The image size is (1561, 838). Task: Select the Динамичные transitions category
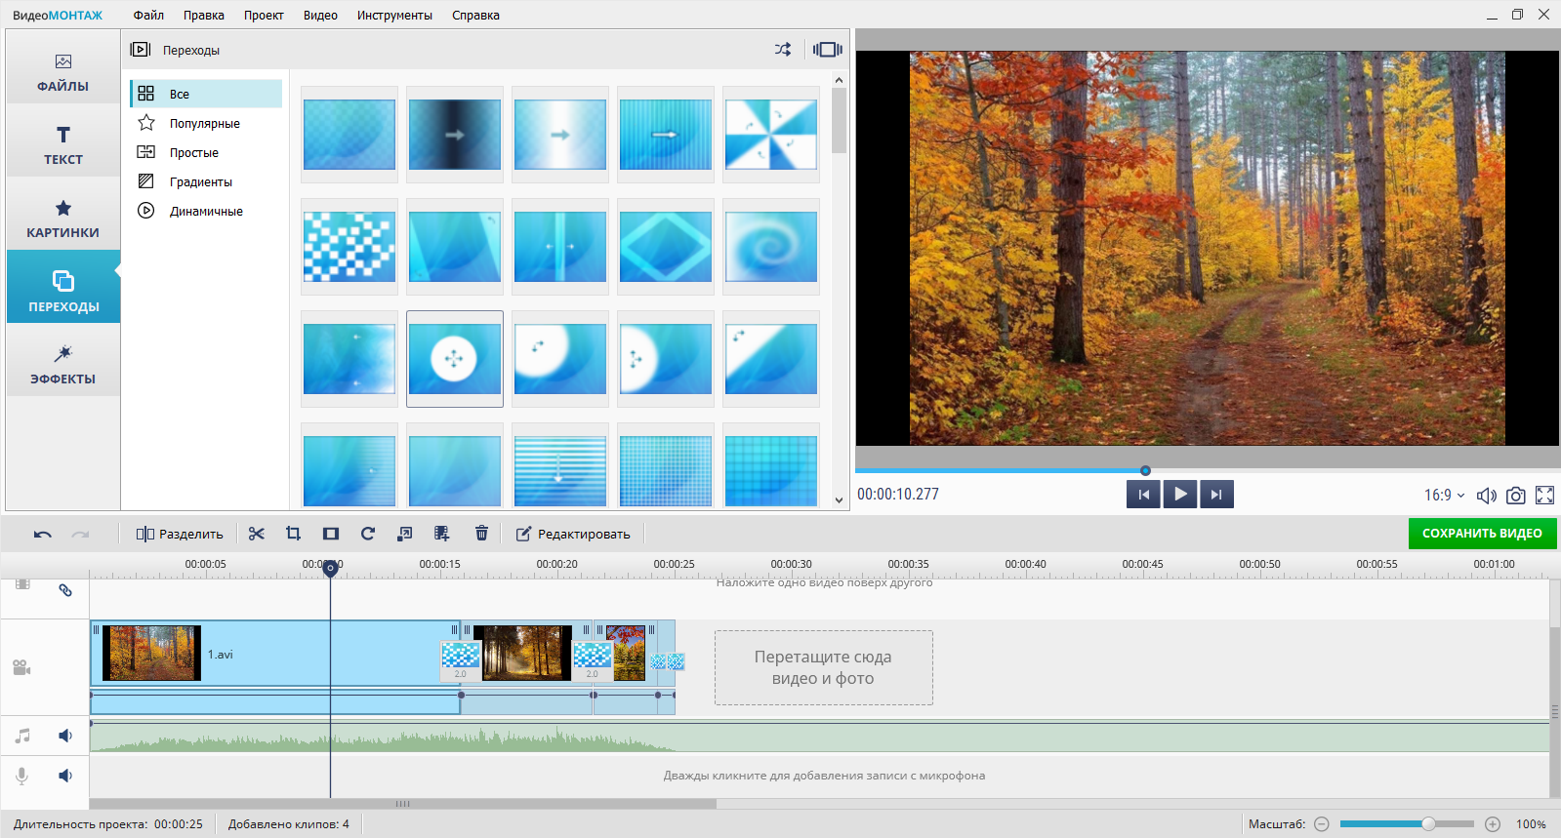point(206,212)
